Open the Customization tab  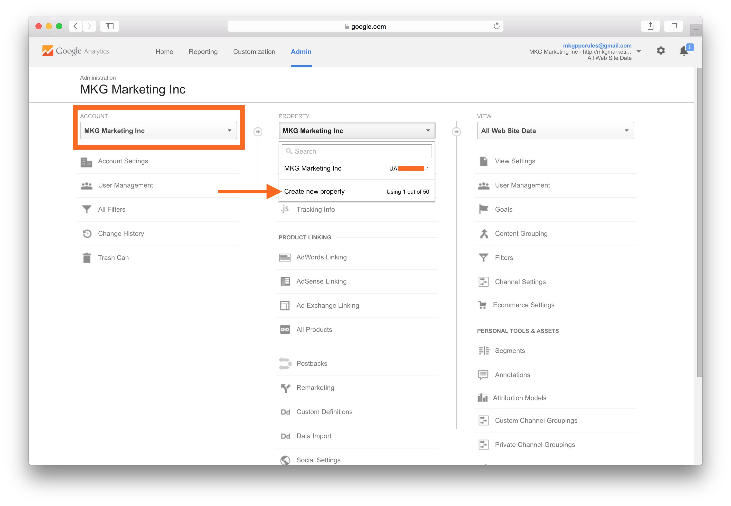tap(254, 52)
